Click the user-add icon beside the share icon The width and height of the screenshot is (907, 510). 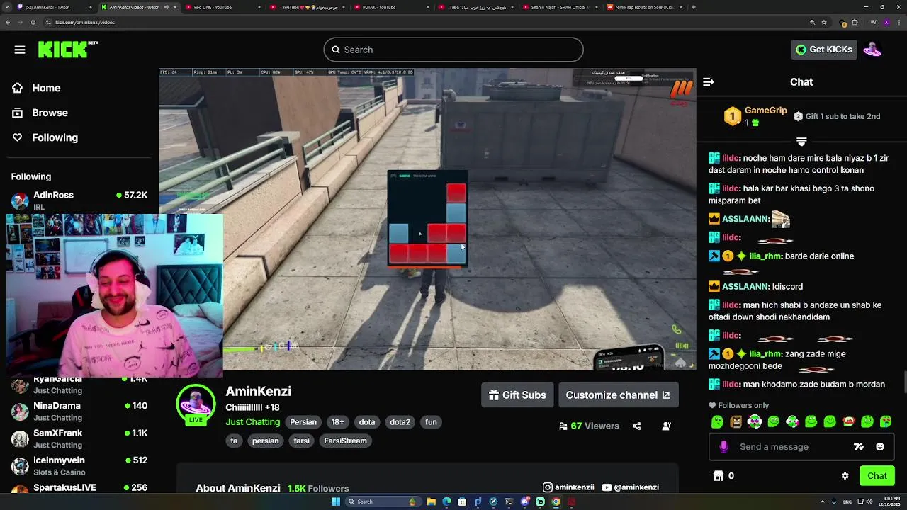(666, 426)
